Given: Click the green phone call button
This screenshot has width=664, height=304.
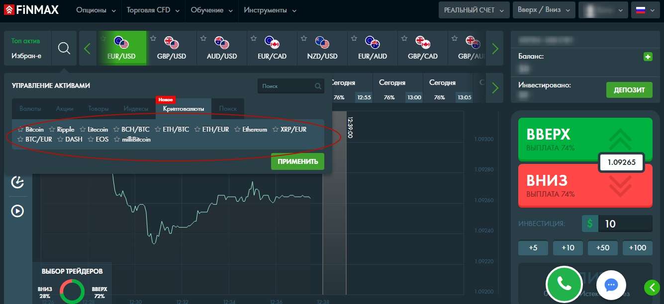Looking at the screenshot, I should pos(565,284).
